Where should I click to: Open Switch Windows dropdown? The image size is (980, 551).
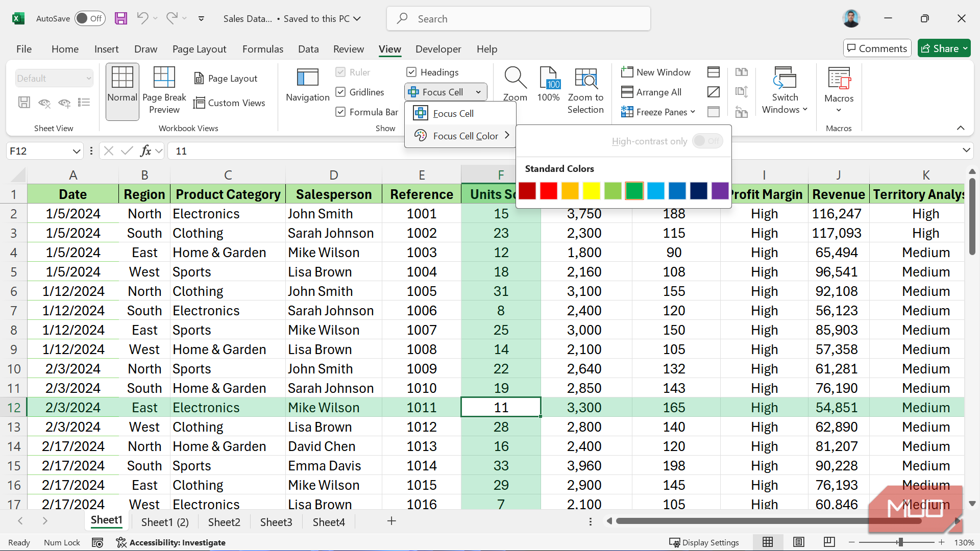point(785,91)
